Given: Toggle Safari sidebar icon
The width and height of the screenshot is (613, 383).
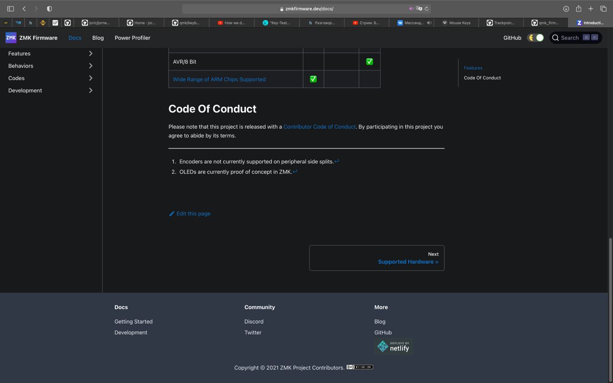Looking at the screenshot, I should pos(11,9).
